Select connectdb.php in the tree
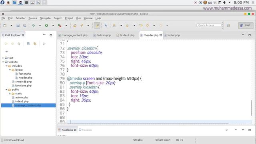 (x=23, y=82)
